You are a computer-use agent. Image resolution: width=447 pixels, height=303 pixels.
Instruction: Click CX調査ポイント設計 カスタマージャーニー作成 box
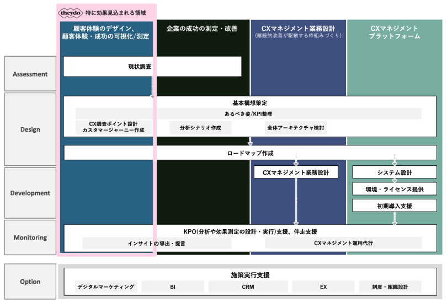[x=114, y=127]
